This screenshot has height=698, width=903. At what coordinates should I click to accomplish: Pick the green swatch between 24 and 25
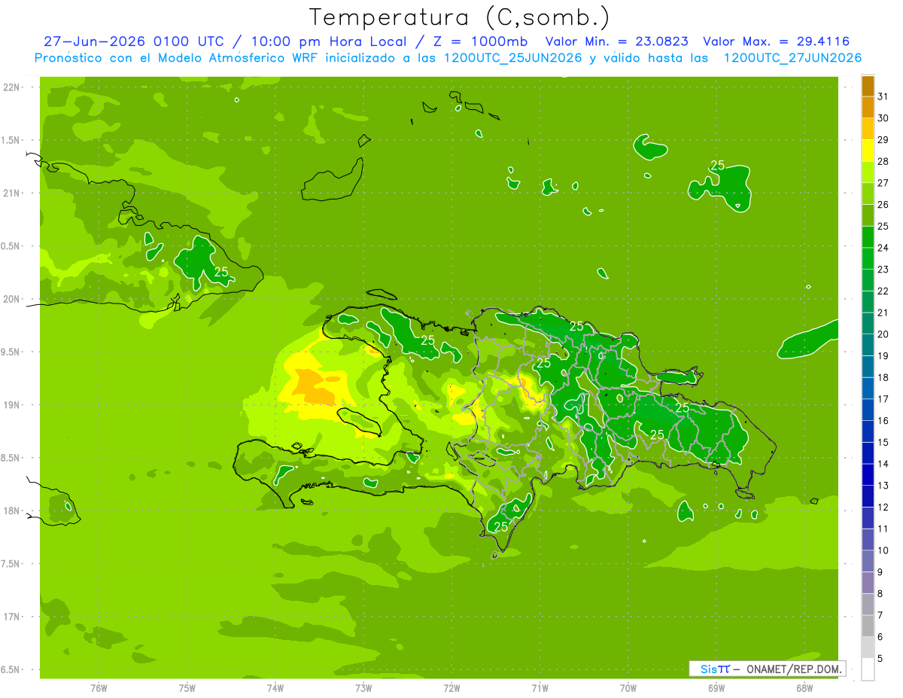[868, 236]
